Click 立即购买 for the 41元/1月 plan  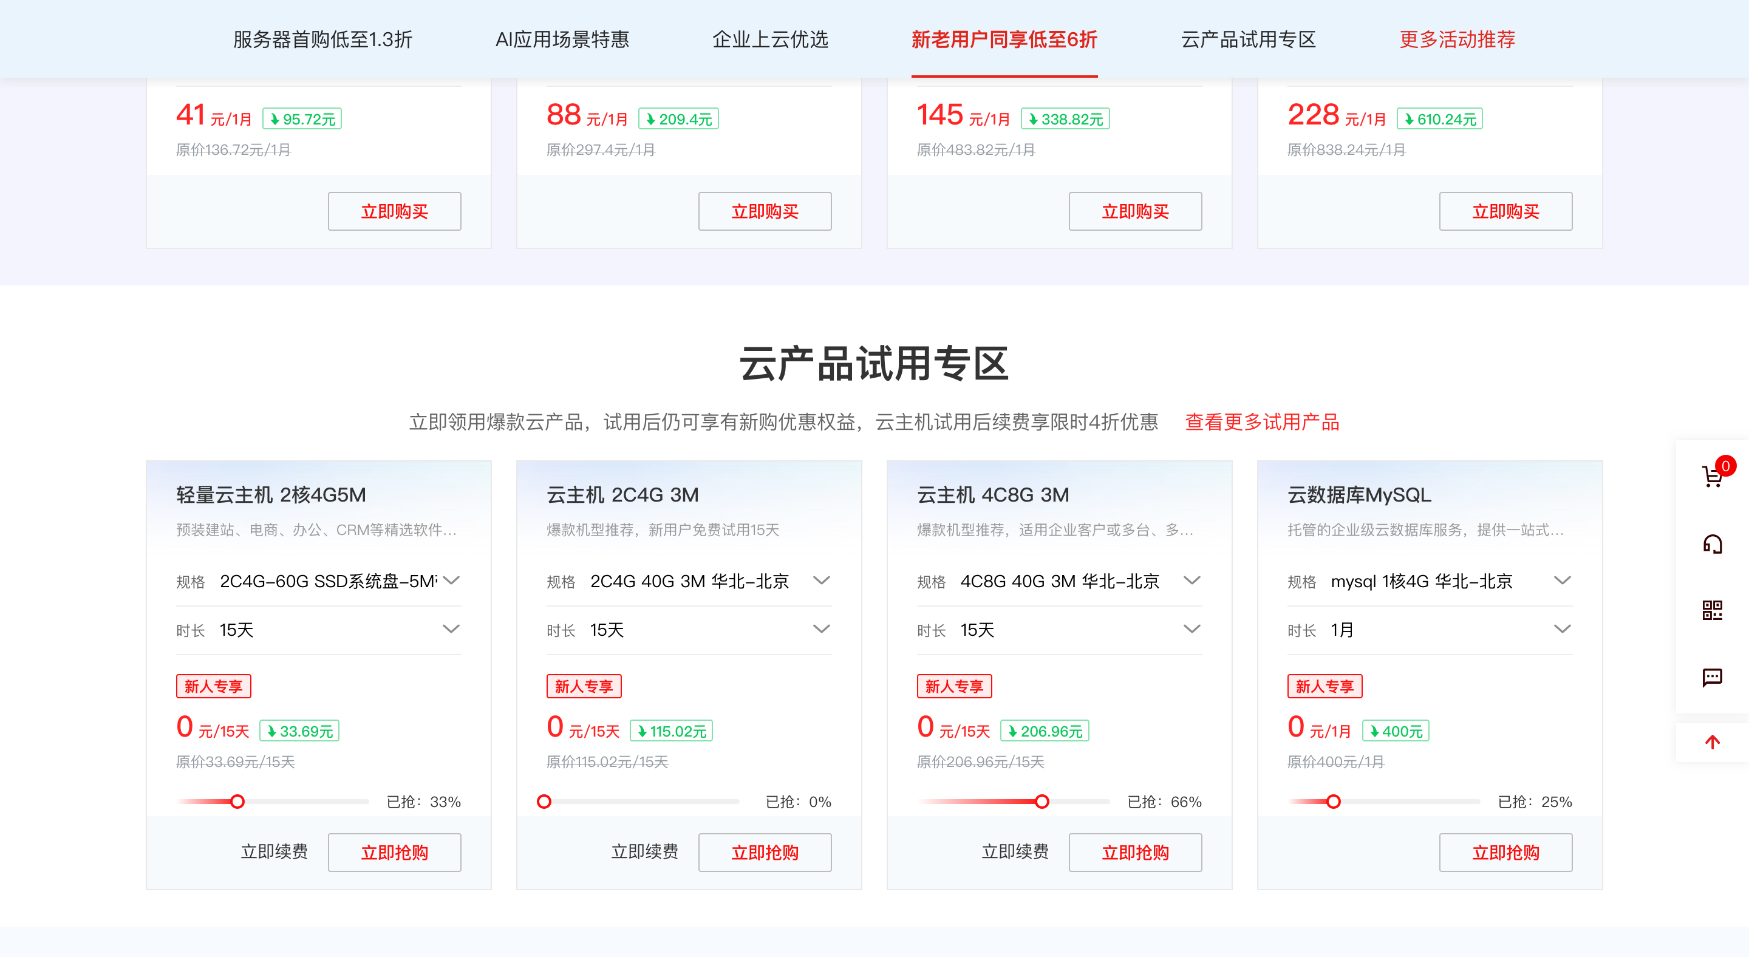pos(395,211)
